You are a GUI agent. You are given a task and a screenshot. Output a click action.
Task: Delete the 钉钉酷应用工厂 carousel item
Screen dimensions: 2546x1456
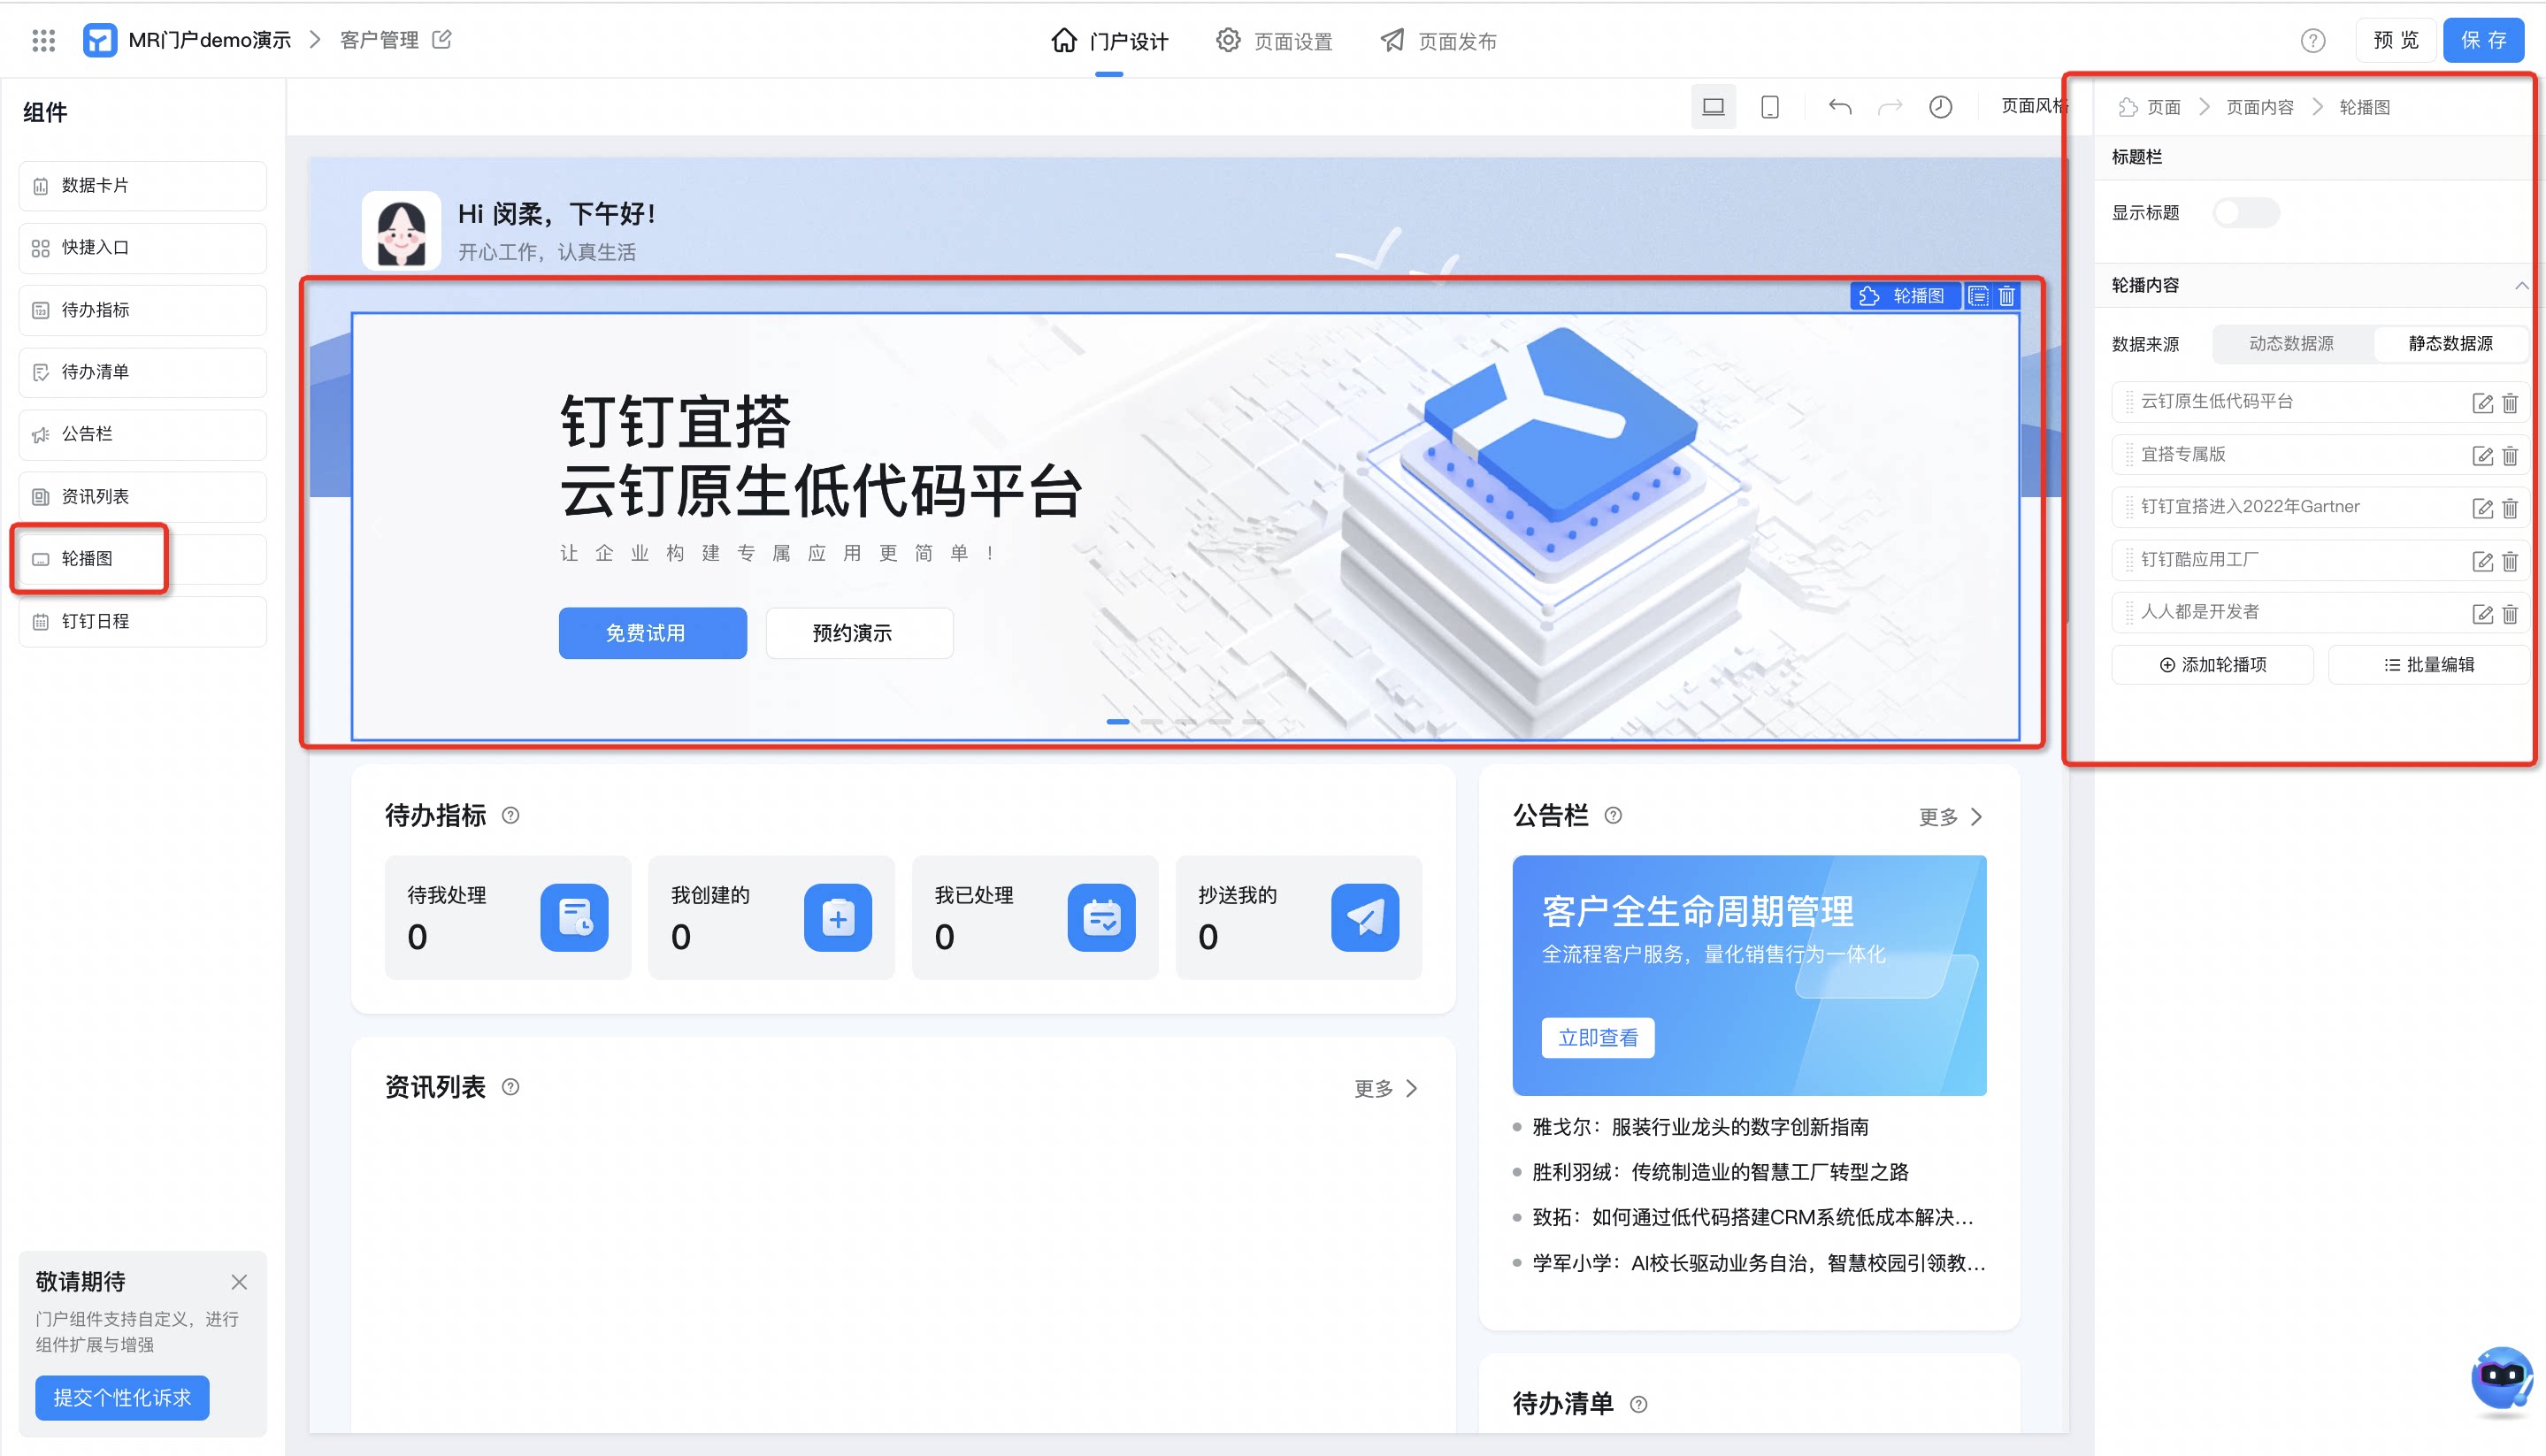coord(2509,561)
